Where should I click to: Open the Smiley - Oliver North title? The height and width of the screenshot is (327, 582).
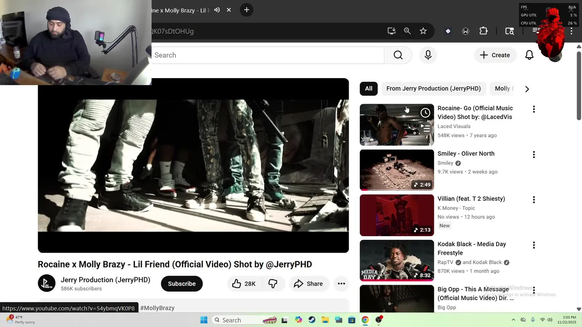click(x=466, y=154)
